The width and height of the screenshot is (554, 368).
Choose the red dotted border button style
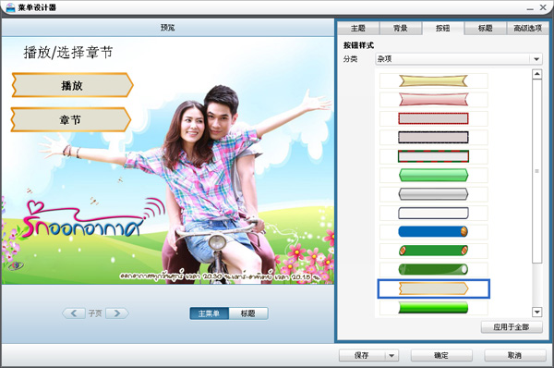click(x=434, y=118)
